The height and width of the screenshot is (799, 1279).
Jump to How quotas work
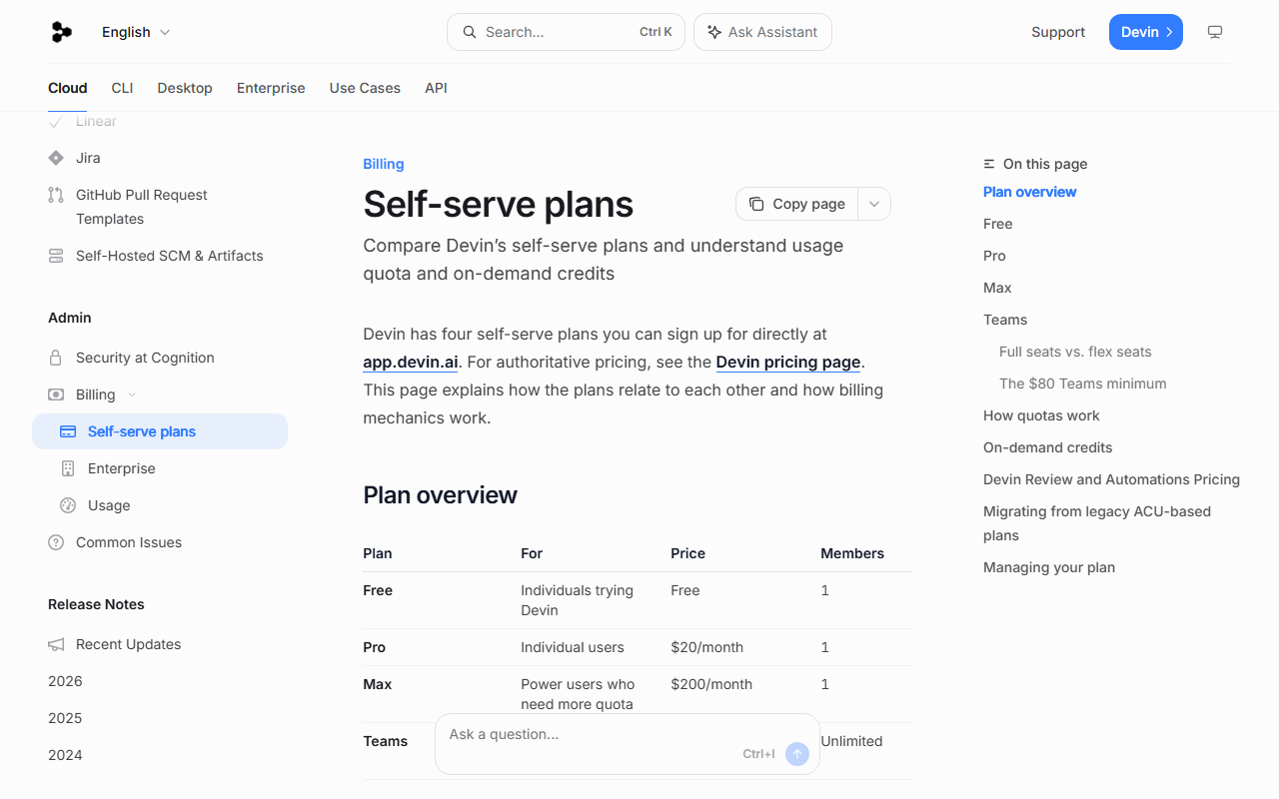point(1041,415)
